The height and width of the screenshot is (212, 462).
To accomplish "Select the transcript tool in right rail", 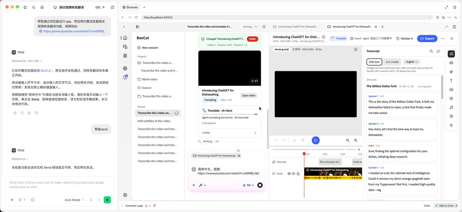I will pyautogui.click(x=451, y=54).
